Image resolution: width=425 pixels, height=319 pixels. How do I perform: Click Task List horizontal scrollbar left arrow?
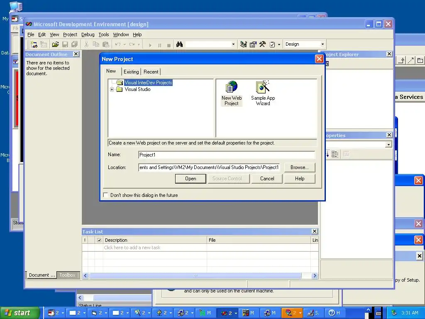coord(85,276)
